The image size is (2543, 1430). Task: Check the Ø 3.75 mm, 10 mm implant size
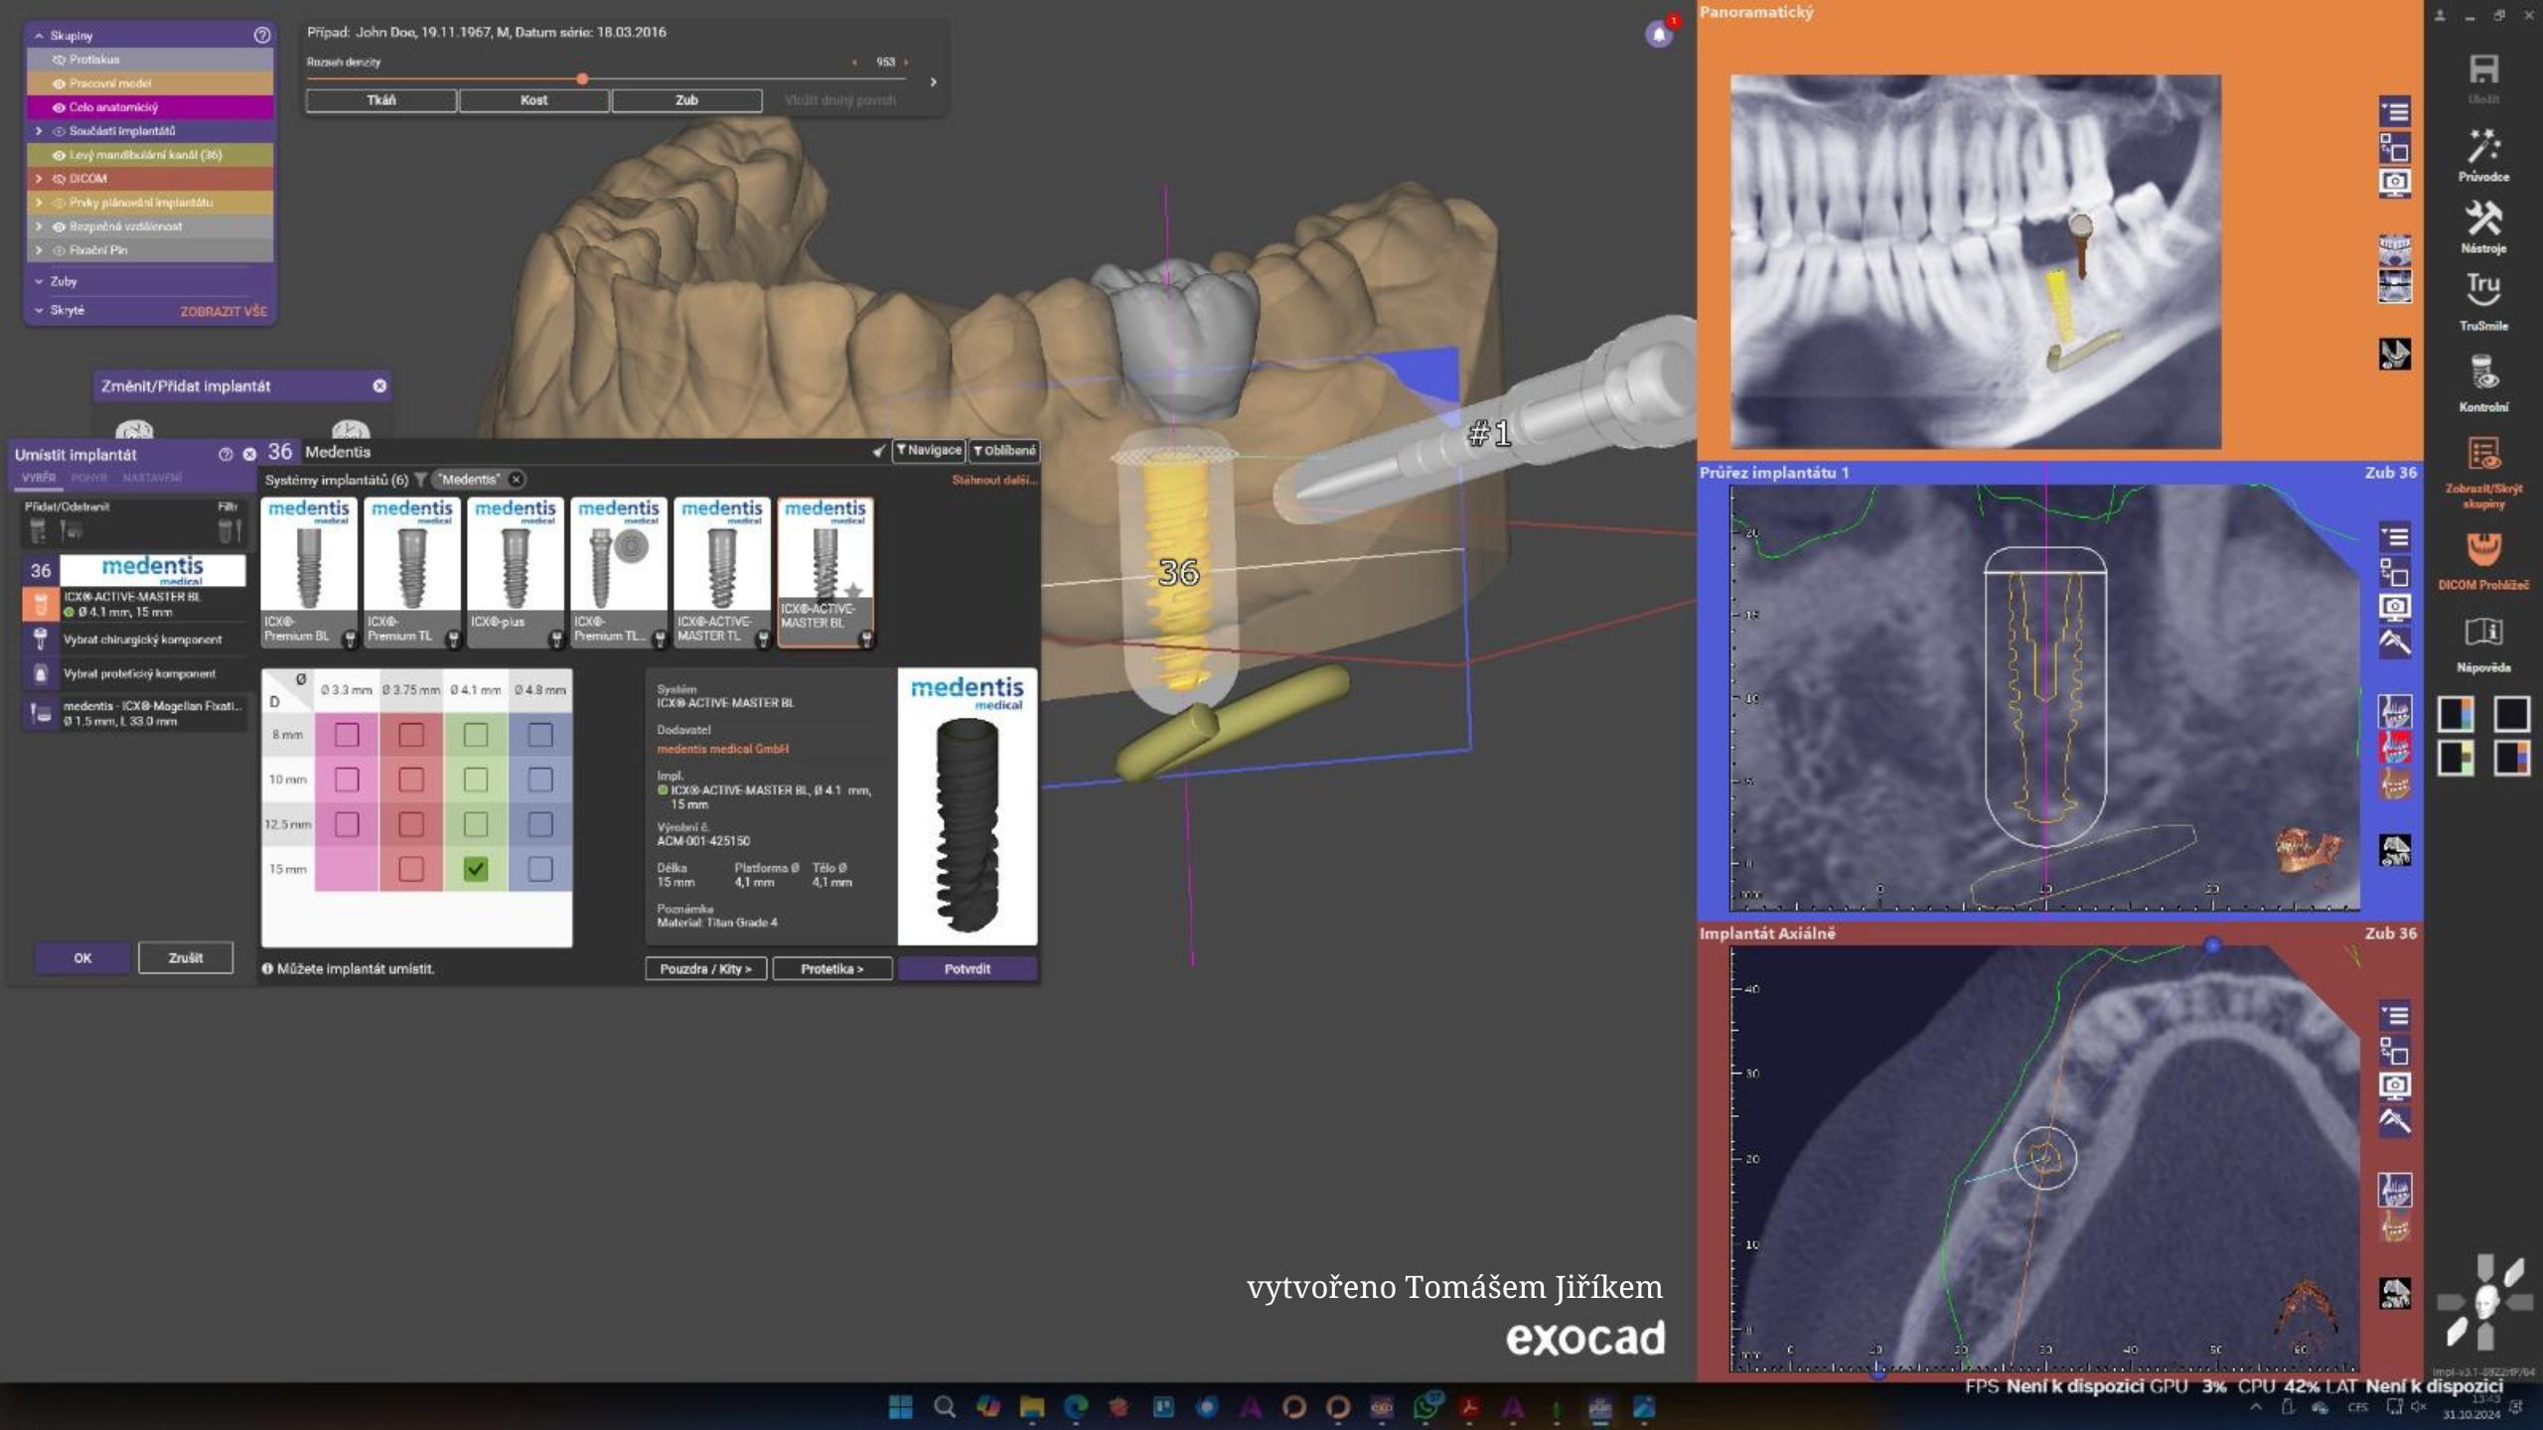click(x=411, y=780)
